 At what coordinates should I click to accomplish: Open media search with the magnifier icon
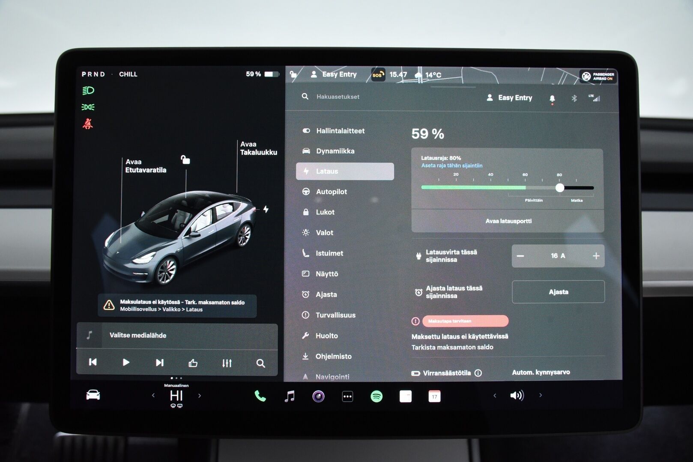coord(260,362)
